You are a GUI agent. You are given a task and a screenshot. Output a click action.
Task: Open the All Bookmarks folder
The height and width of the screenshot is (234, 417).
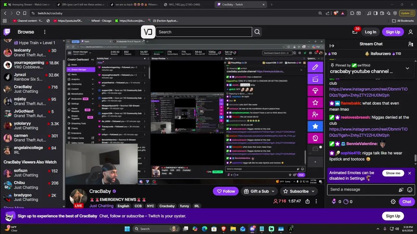point(403,21)
